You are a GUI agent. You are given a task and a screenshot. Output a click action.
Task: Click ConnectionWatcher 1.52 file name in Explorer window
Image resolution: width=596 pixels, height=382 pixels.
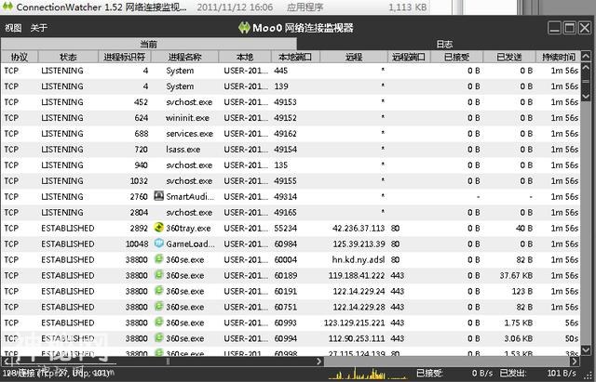tap(102, 7)
